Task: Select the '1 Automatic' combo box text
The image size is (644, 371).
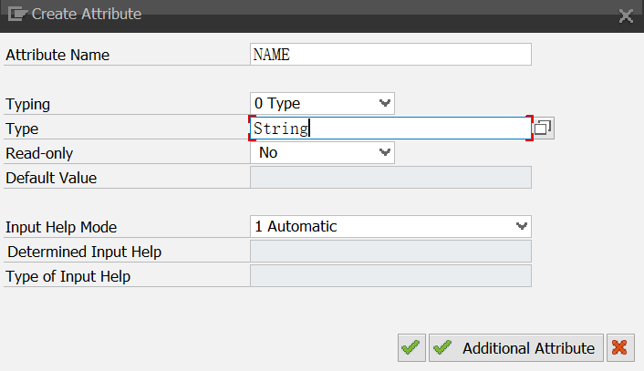Action: point(296,227)
